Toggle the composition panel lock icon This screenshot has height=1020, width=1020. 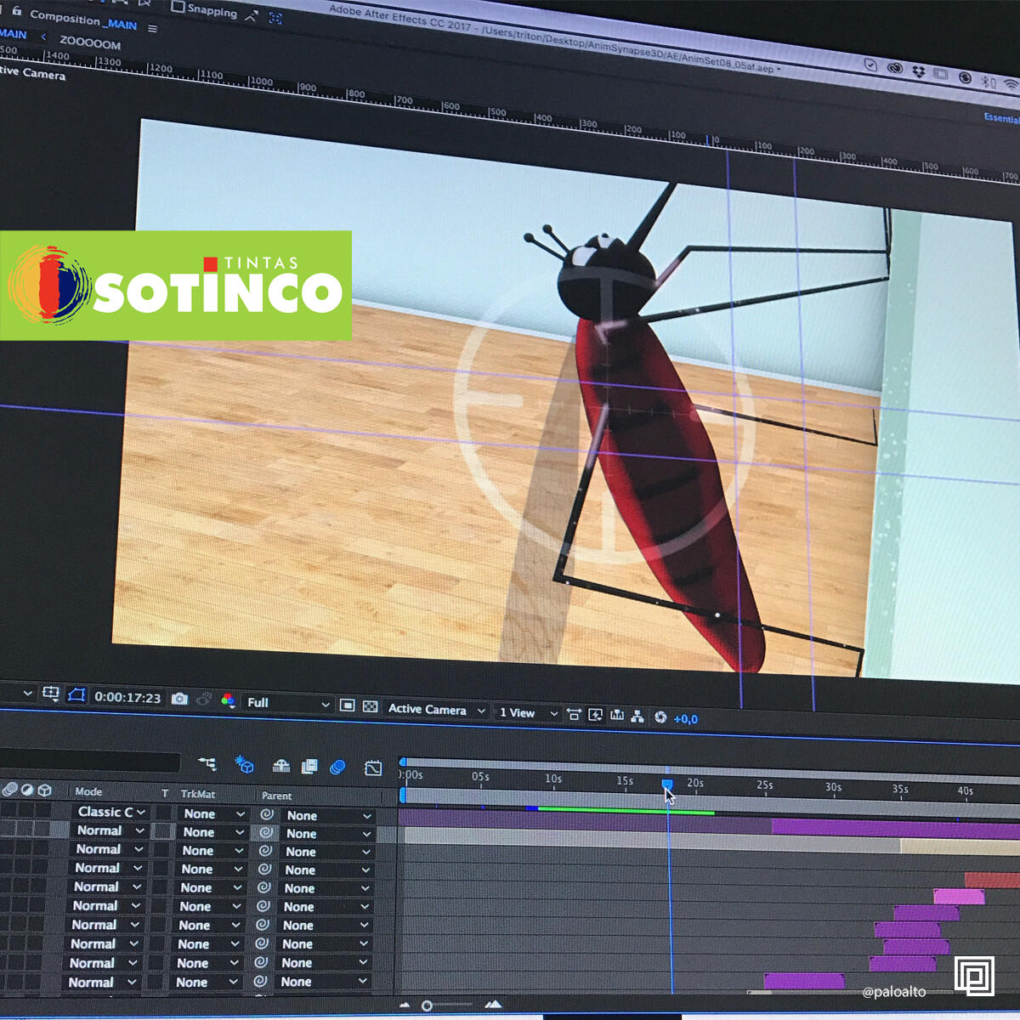pyautogui.click(x=16, y=10)
